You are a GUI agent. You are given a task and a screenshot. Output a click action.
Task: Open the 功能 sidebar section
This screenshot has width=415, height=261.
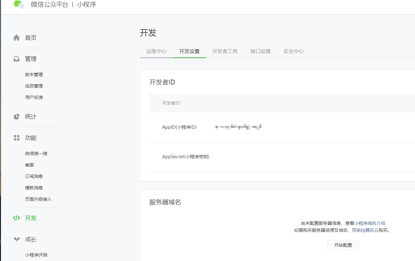tap(31, 138)
